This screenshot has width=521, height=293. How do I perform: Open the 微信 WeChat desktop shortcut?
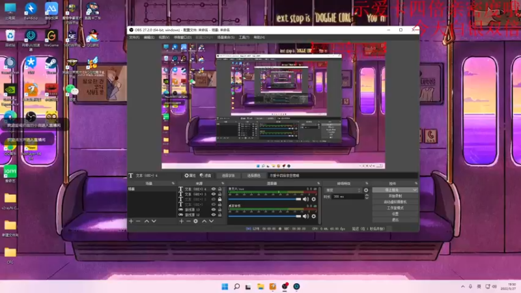(x=72, y=92)
